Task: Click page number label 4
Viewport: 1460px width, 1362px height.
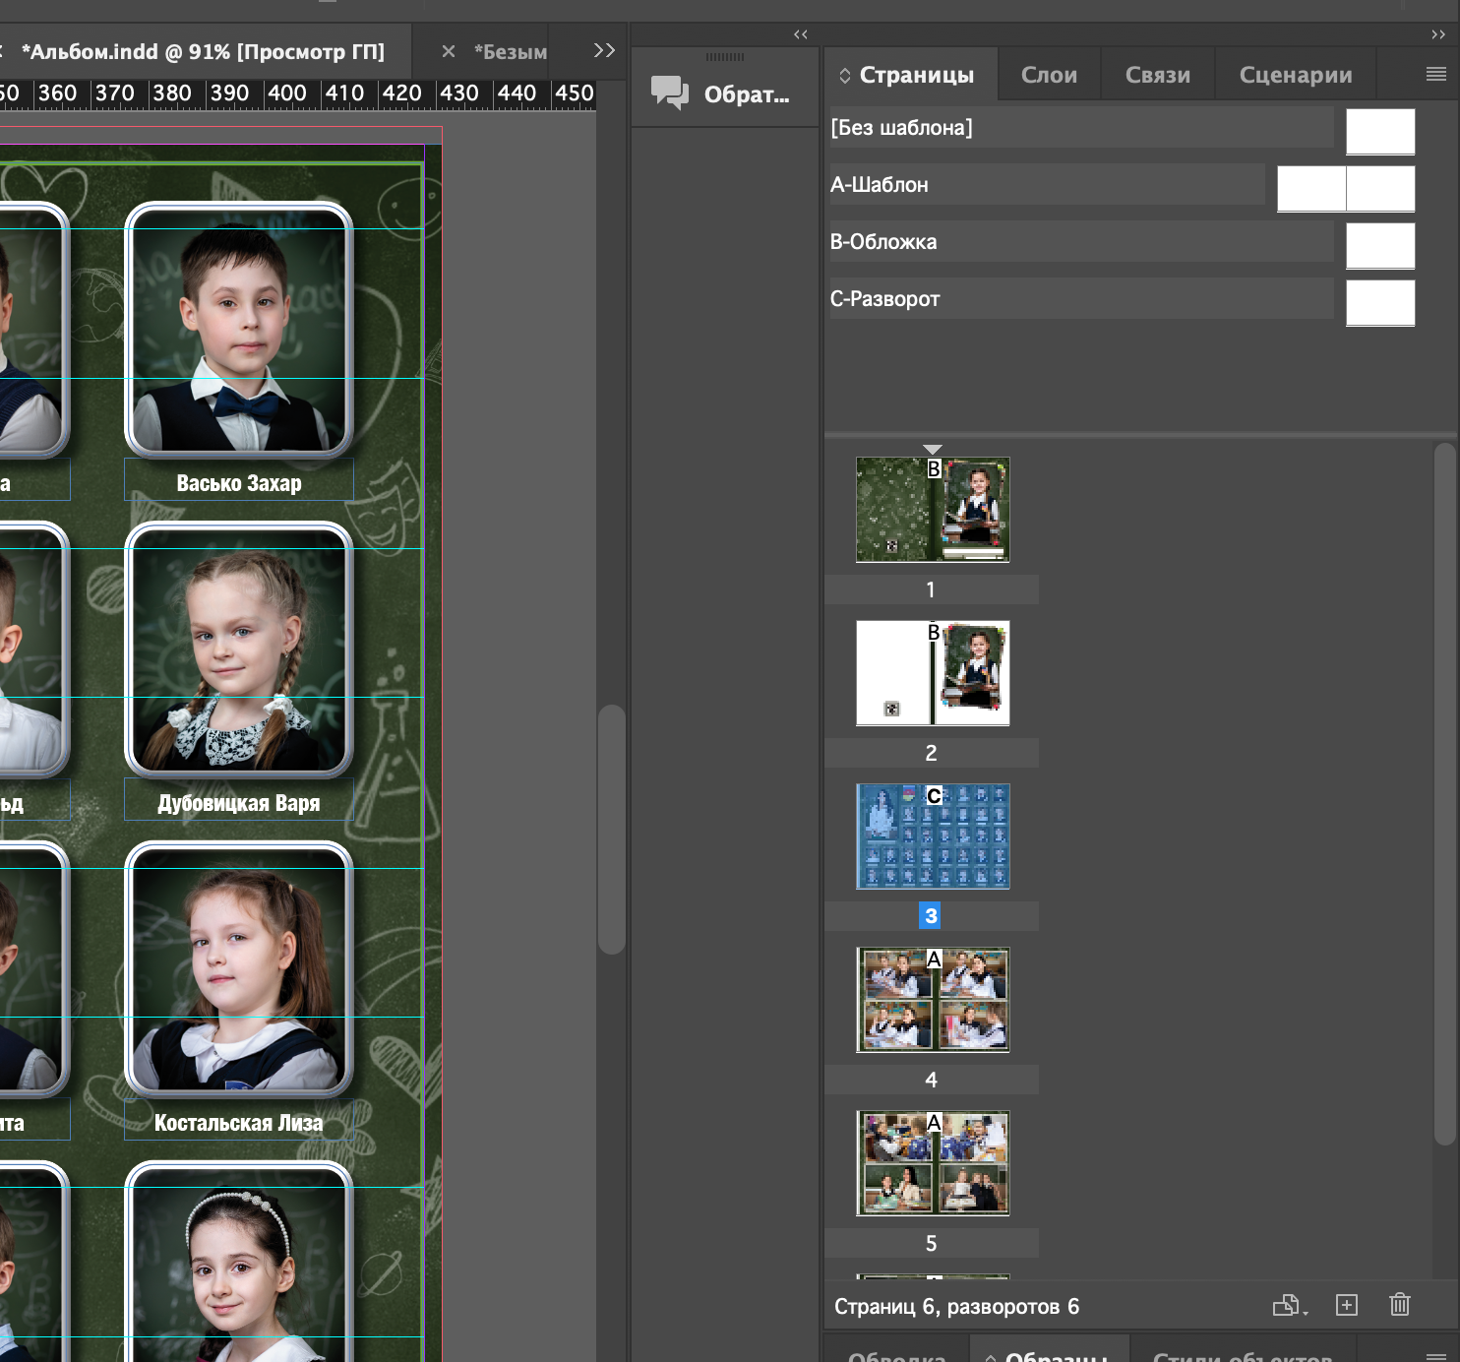Action: coord(931,1080)
